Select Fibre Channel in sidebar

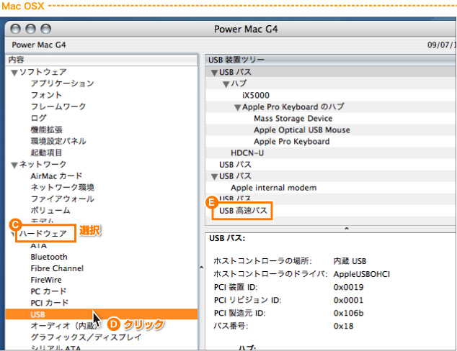(57, 268)
